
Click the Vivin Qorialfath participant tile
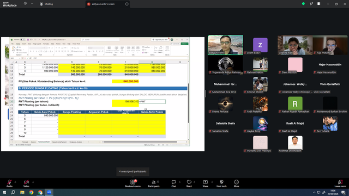point(330,84)
